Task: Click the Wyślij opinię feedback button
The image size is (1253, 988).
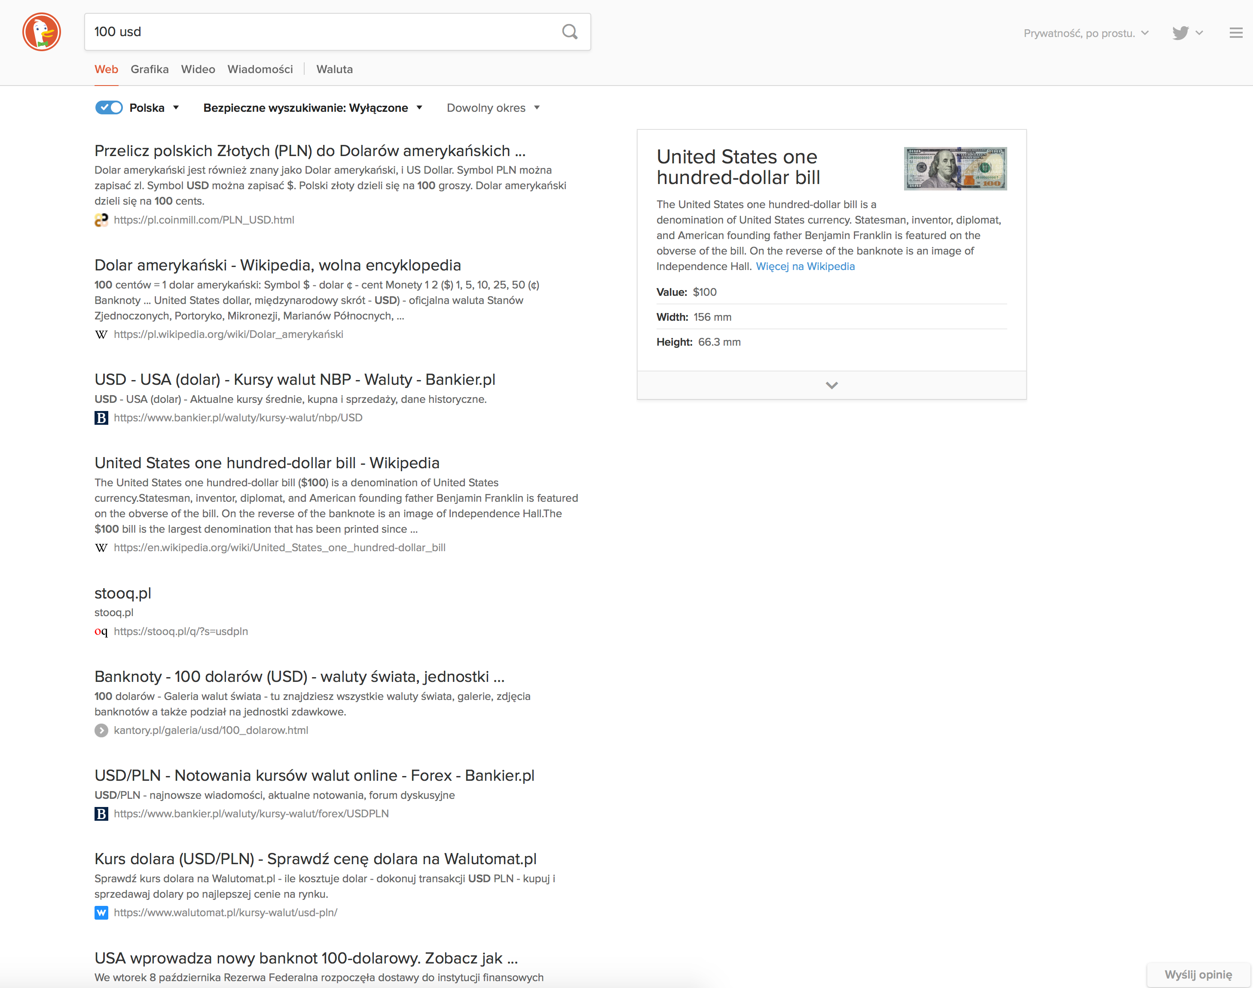Action: click(1198, 975)
